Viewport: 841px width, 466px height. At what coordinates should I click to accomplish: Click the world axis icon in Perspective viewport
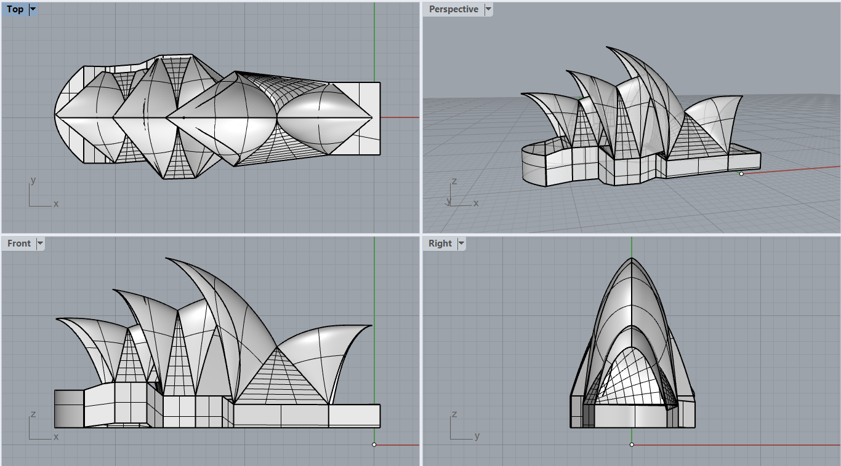click(462, 192)
